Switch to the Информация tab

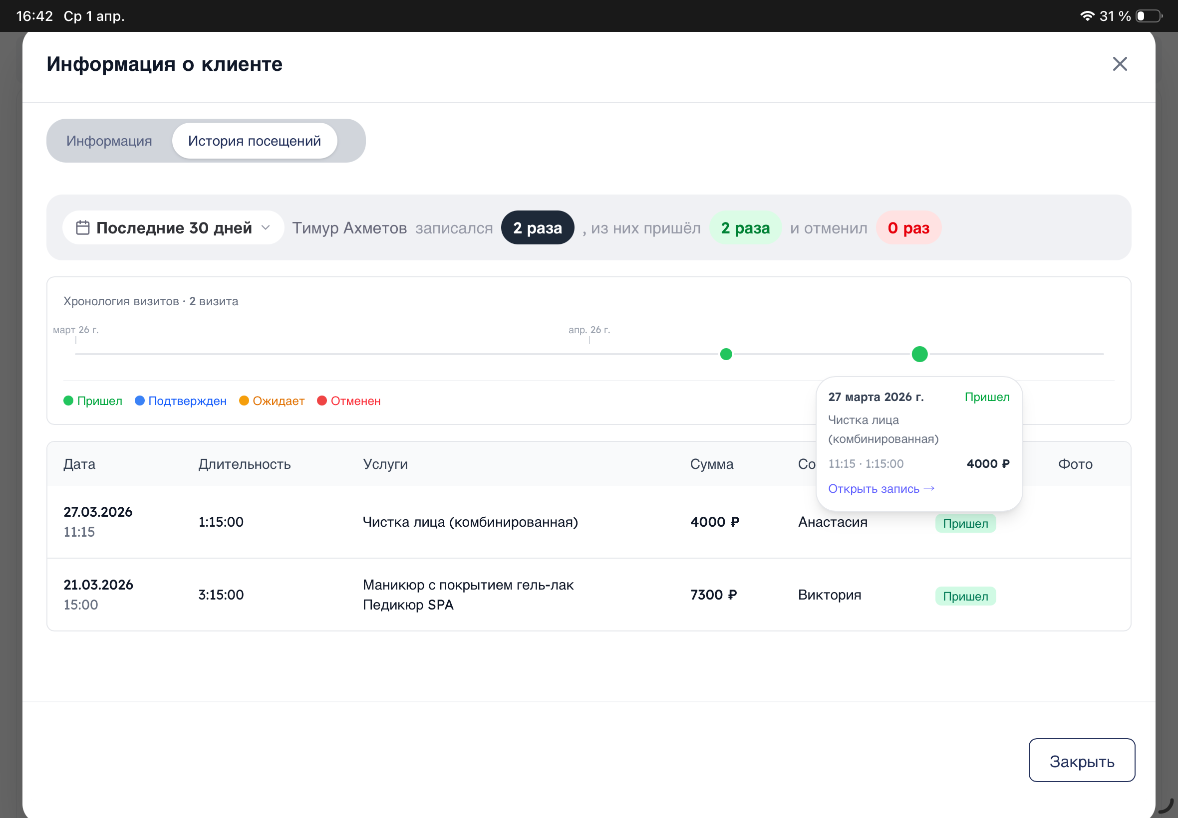point(109,141)
